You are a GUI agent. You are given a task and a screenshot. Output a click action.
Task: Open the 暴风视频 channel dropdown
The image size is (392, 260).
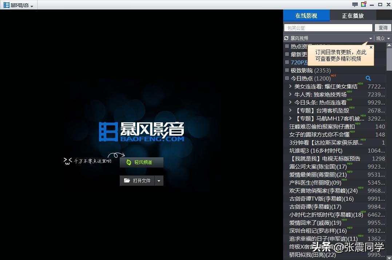tap(370, 38)
